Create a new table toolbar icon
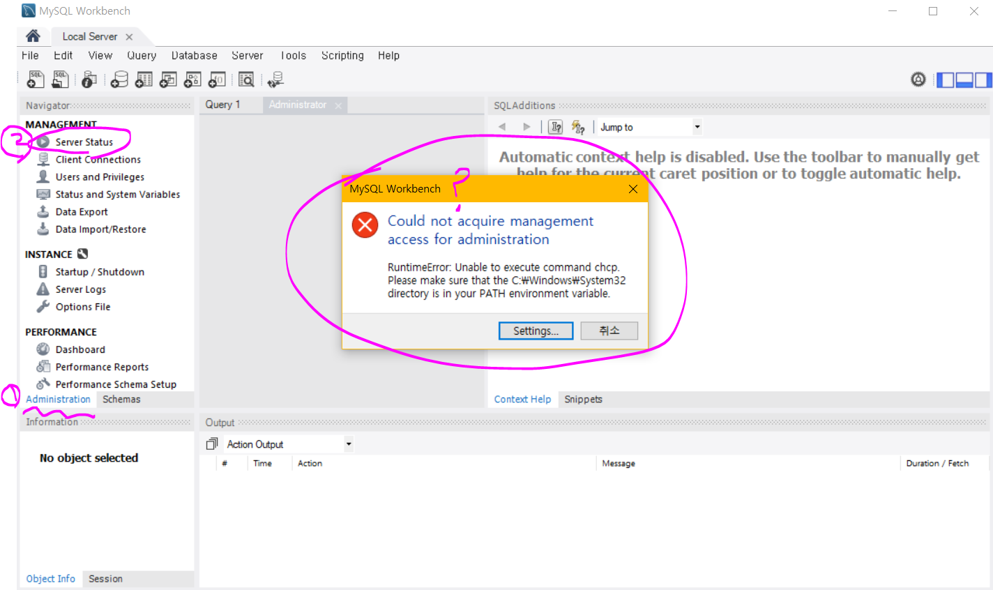 click(144, 80)
